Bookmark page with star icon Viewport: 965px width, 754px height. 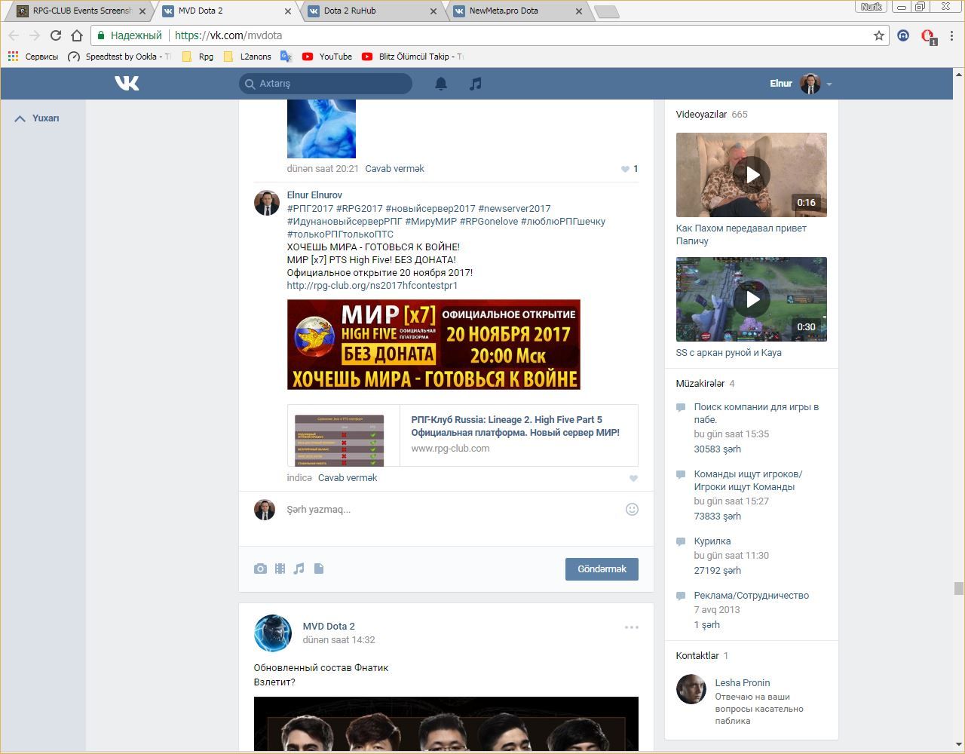point(878,35)
